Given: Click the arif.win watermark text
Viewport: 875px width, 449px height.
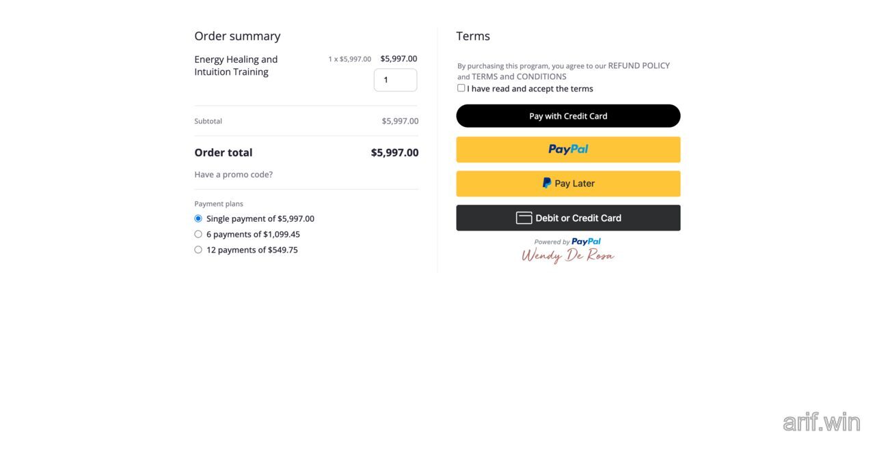Looking at the screenshot, I should 822,422.
